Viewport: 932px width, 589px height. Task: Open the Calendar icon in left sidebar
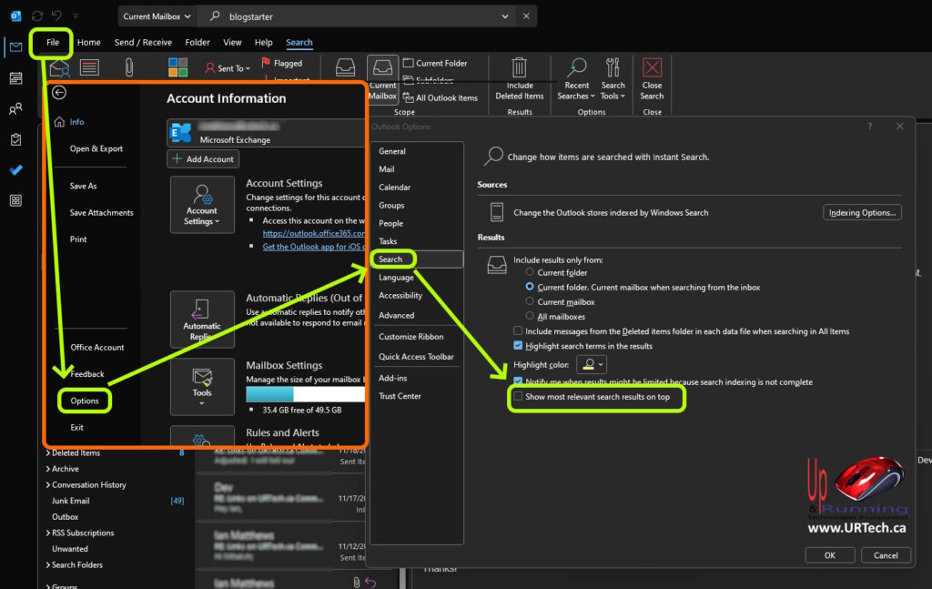(15, 78)
